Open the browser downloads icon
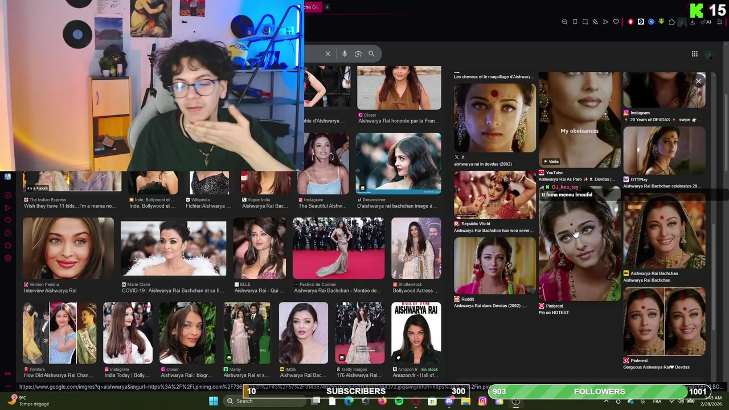 (692, 22)
